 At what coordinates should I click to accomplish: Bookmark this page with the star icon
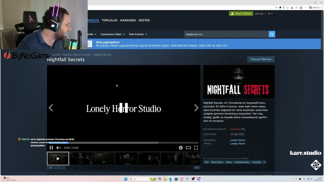click(x=287, y=8)
